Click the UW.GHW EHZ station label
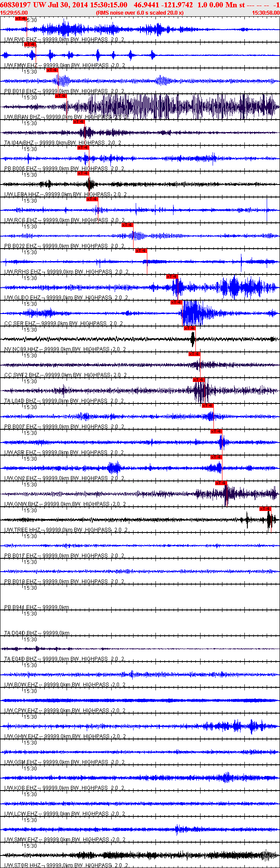The height and width of the screenshot is (868, 280). [21, 736]
